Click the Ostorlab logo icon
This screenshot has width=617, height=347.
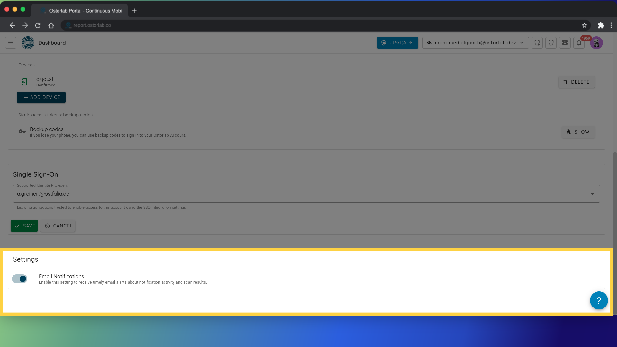tap(28, 43)
